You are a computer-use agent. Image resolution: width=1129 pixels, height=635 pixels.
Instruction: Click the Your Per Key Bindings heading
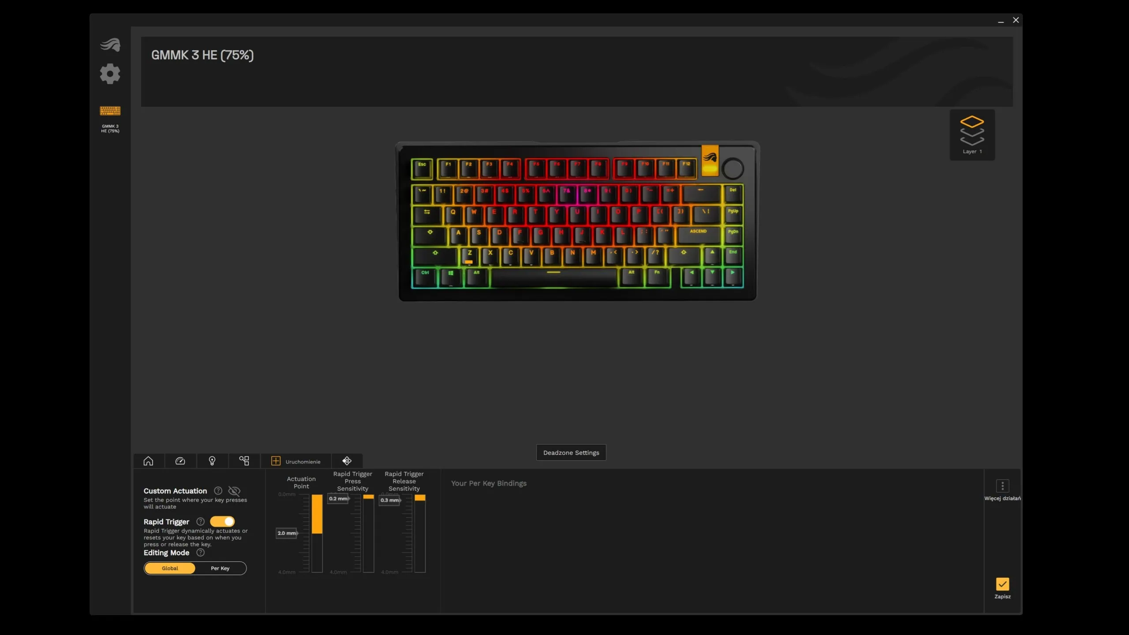[x=489, y=484]
